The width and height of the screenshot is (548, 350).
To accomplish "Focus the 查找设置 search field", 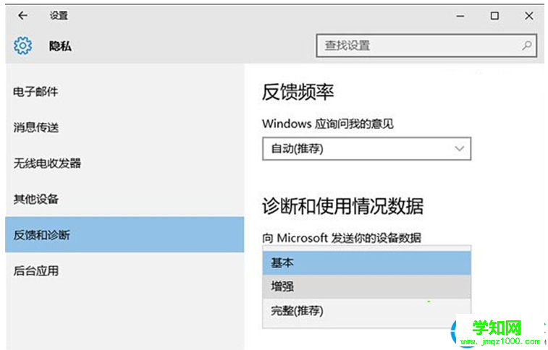I will [x=420, y=46].
